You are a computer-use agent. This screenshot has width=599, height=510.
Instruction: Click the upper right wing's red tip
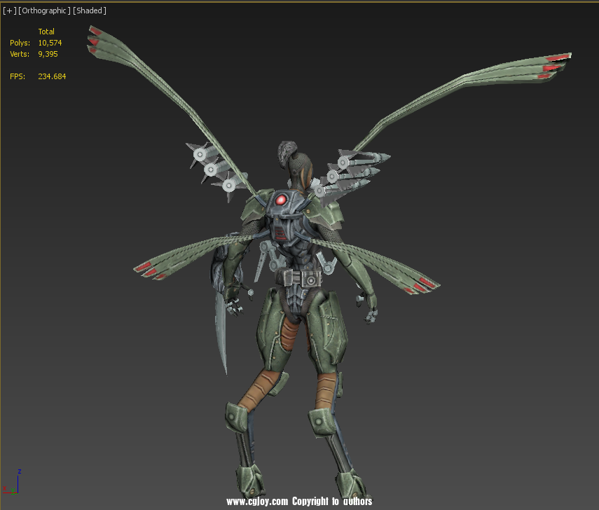(x=557, y=62)
